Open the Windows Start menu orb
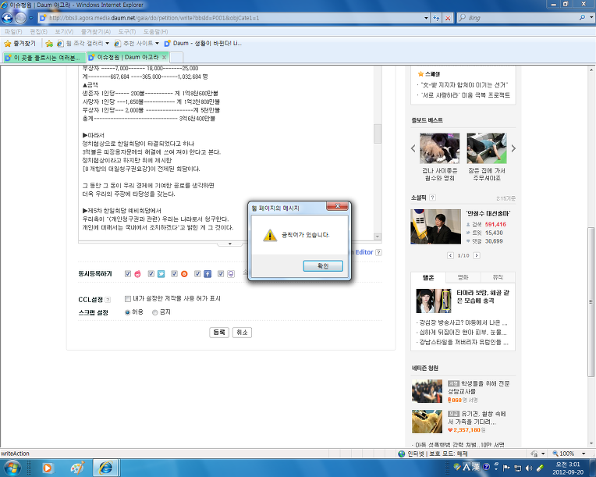The height and width of the screenshot is (477, 596). tap(12, 468)
